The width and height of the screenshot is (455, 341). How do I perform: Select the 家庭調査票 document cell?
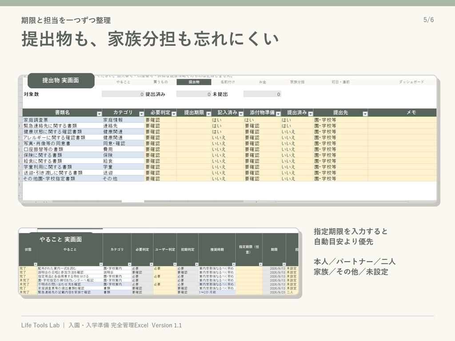point(62,120)
